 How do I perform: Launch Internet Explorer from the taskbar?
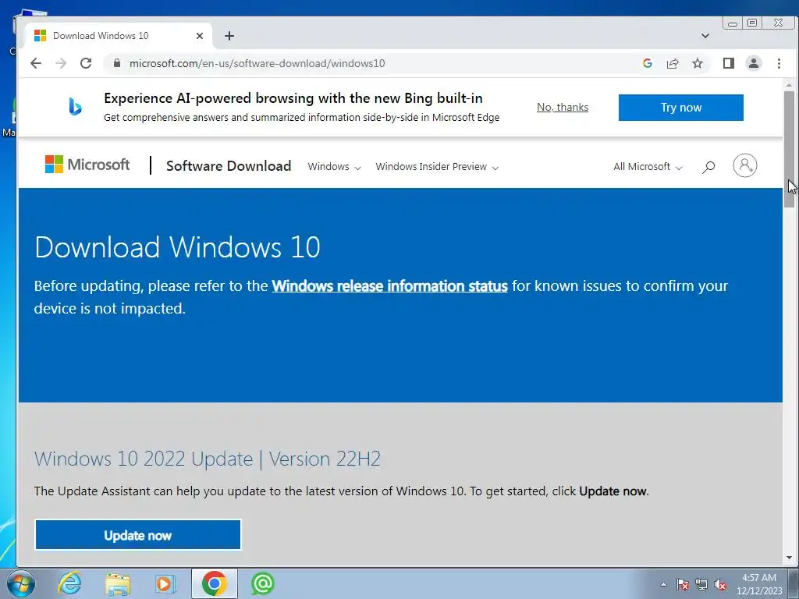(x=69, y=583)
